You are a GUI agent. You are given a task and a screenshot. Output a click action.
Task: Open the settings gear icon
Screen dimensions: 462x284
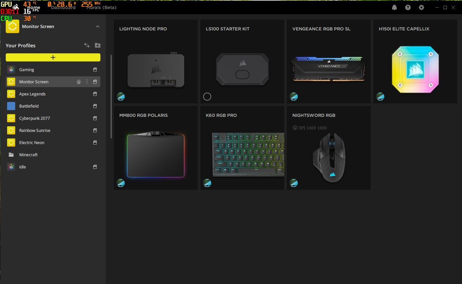point(421,7)
